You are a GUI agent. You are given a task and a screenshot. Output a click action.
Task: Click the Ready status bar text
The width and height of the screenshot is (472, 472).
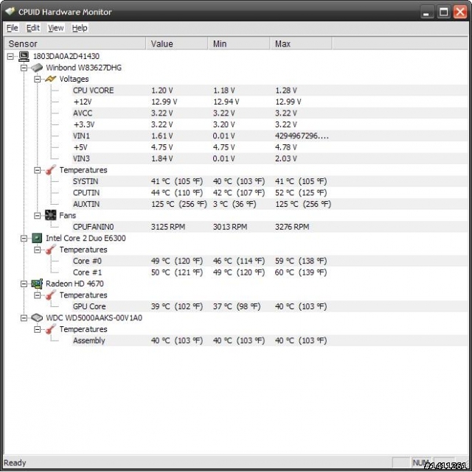point(15,462)
